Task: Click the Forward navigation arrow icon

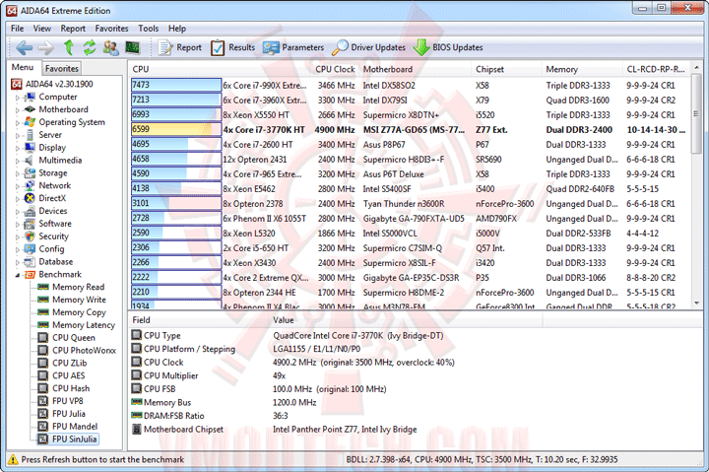Action: point(45,47)
